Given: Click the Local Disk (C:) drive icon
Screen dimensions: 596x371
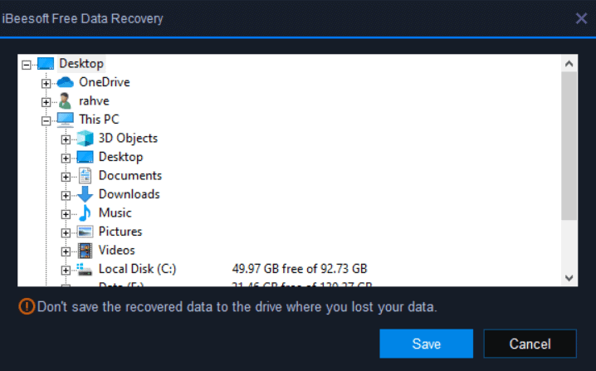Looking at the screenshot, I should tap(85, 269).
